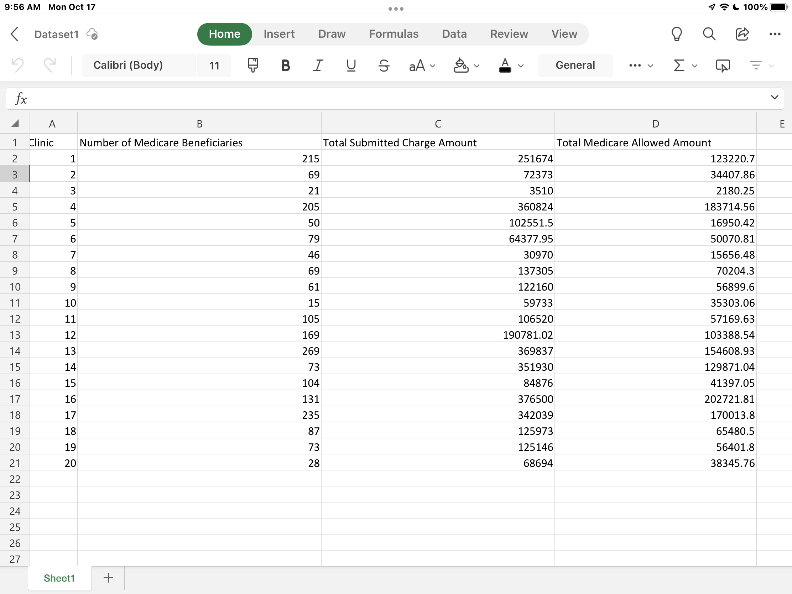Click the Tell Me lightbulb icon
The width and height of the screenshot is (792, 594).
click(676, 34)
